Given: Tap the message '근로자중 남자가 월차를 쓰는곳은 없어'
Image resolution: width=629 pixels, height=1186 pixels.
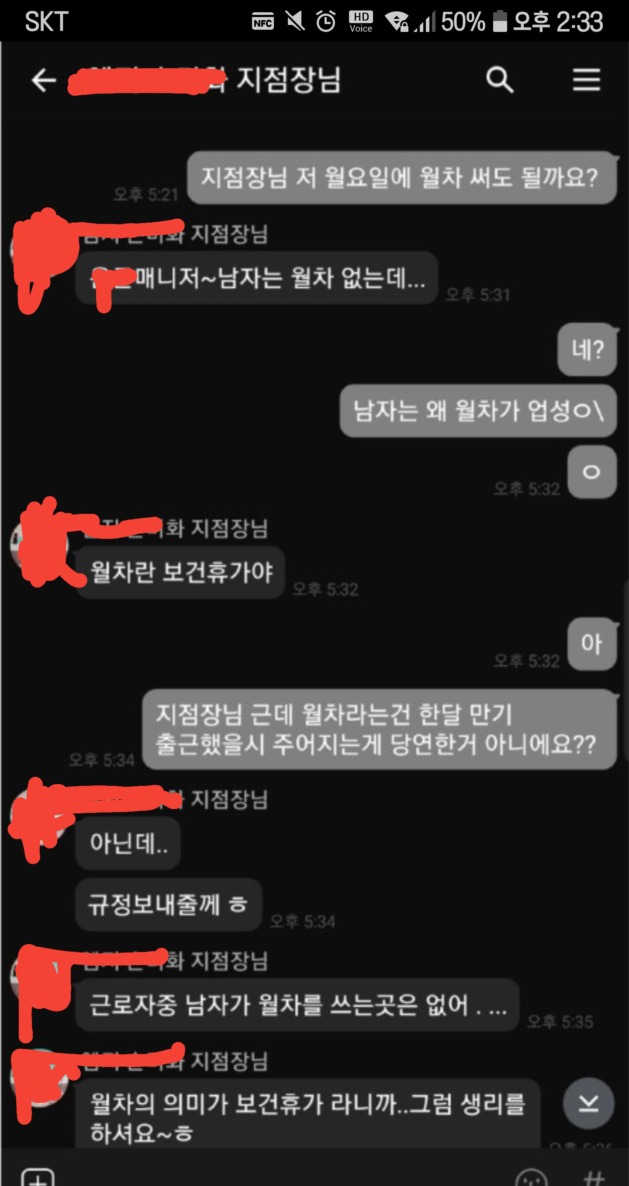Looking at the screenshot, I should (297, 1005).
